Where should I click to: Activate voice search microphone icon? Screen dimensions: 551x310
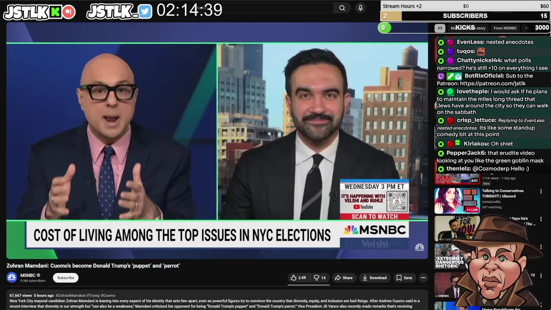point(360,8)
